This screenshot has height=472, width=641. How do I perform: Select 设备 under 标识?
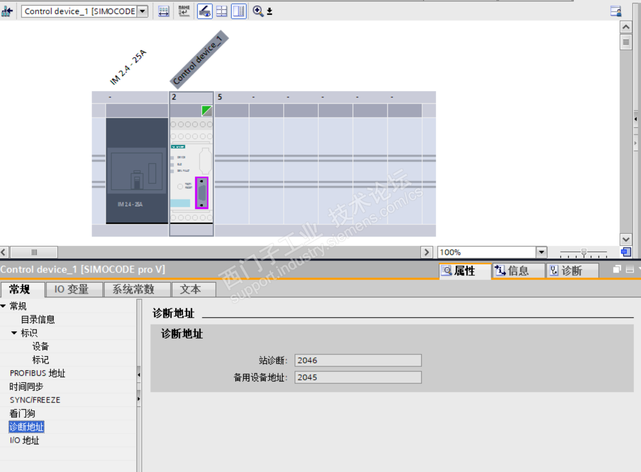[x=41, y=346]
